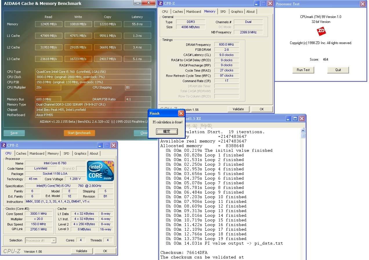This screenshot has height=260, width=369.
Task: Maximize the Super PI window
Action: tap(295, 118)
